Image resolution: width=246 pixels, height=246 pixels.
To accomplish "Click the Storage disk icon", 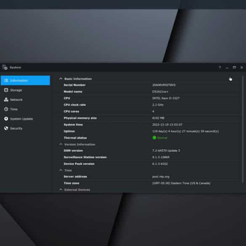I will tap(6, 90).
